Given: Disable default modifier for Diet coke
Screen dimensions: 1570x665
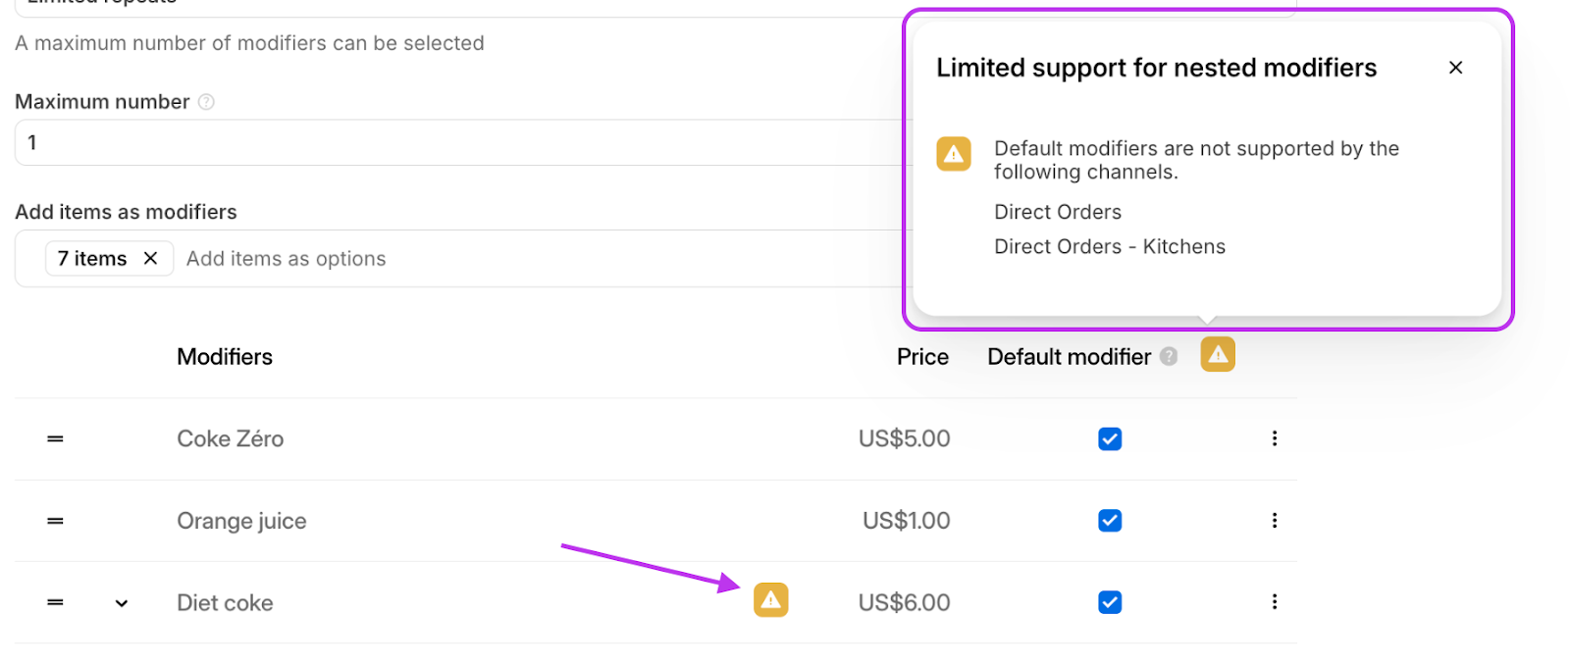Looking at the screenshot, I should pos(1110,602).
